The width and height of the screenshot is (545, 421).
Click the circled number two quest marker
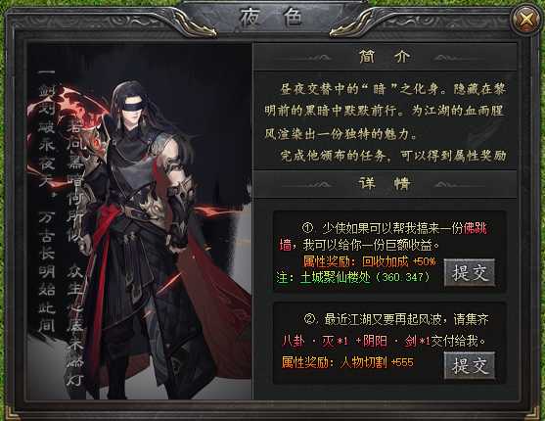309,319
